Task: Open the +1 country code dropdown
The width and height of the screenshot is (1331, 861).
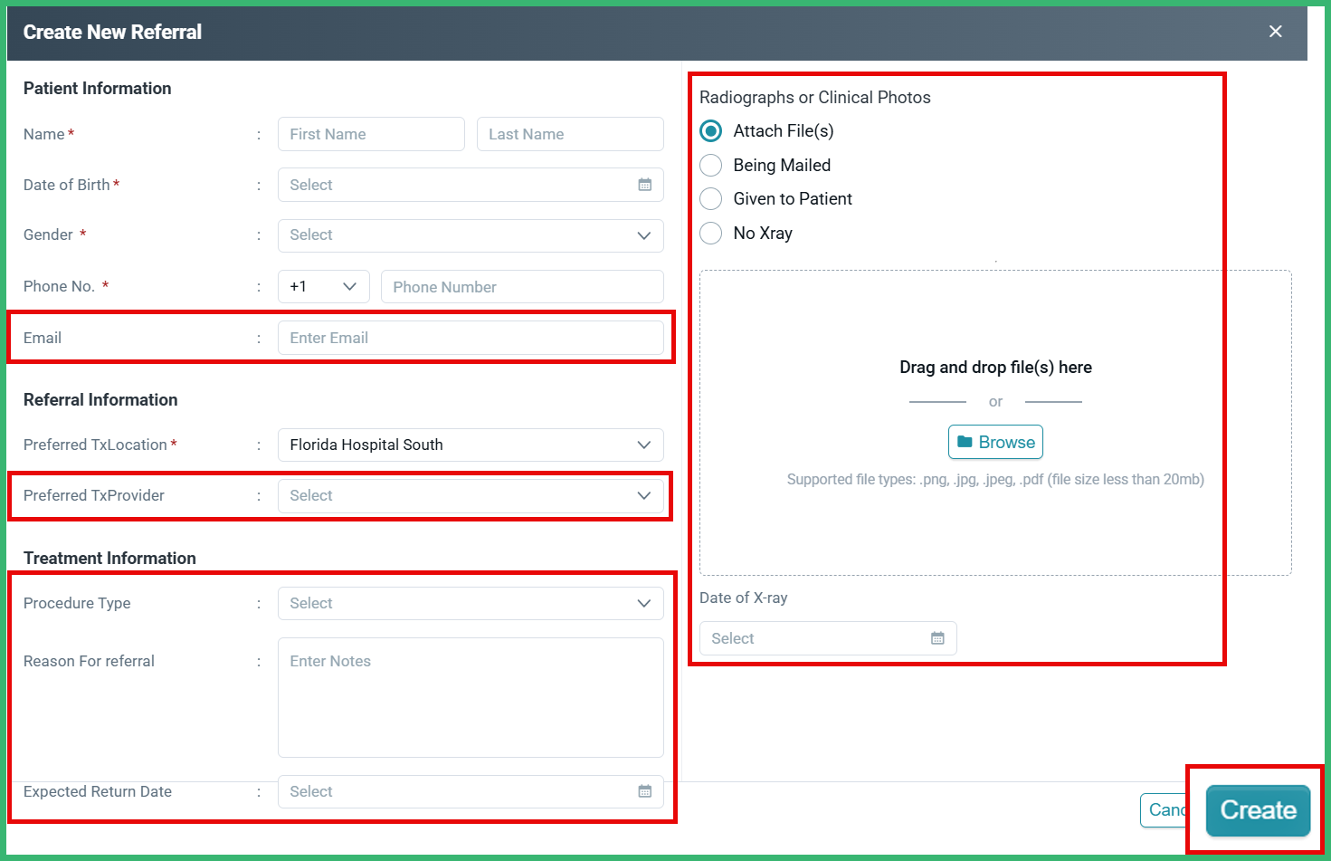Action: (323, 286)
